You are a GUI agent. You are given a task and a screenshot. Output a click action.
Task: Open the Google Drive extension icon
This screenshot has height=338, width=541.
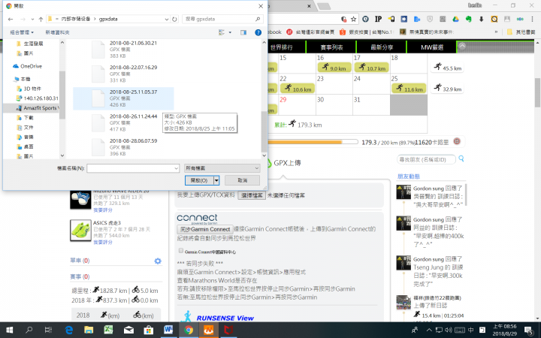click(455, 20)
